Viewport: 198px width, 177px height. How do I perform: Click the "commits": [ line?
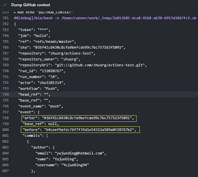[x=35, y=136]
